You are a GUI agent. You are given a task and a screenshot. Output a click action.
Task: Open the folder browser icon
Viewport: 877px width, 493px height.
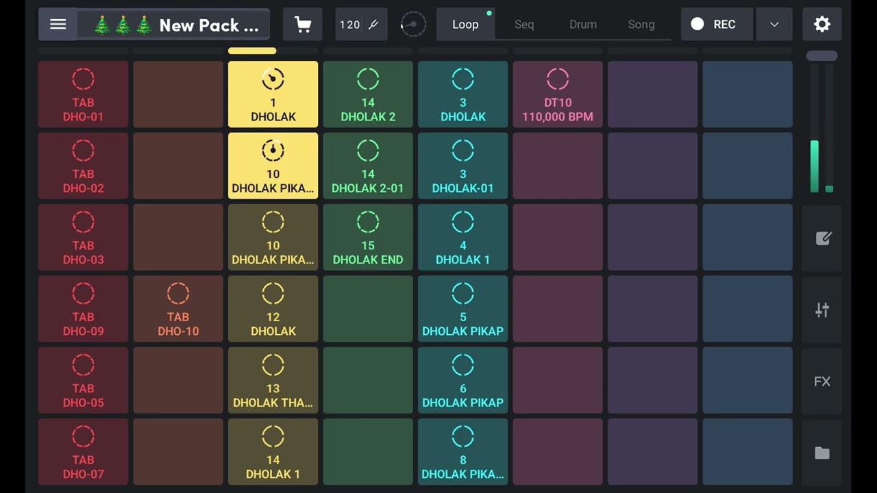pos(822,453)
